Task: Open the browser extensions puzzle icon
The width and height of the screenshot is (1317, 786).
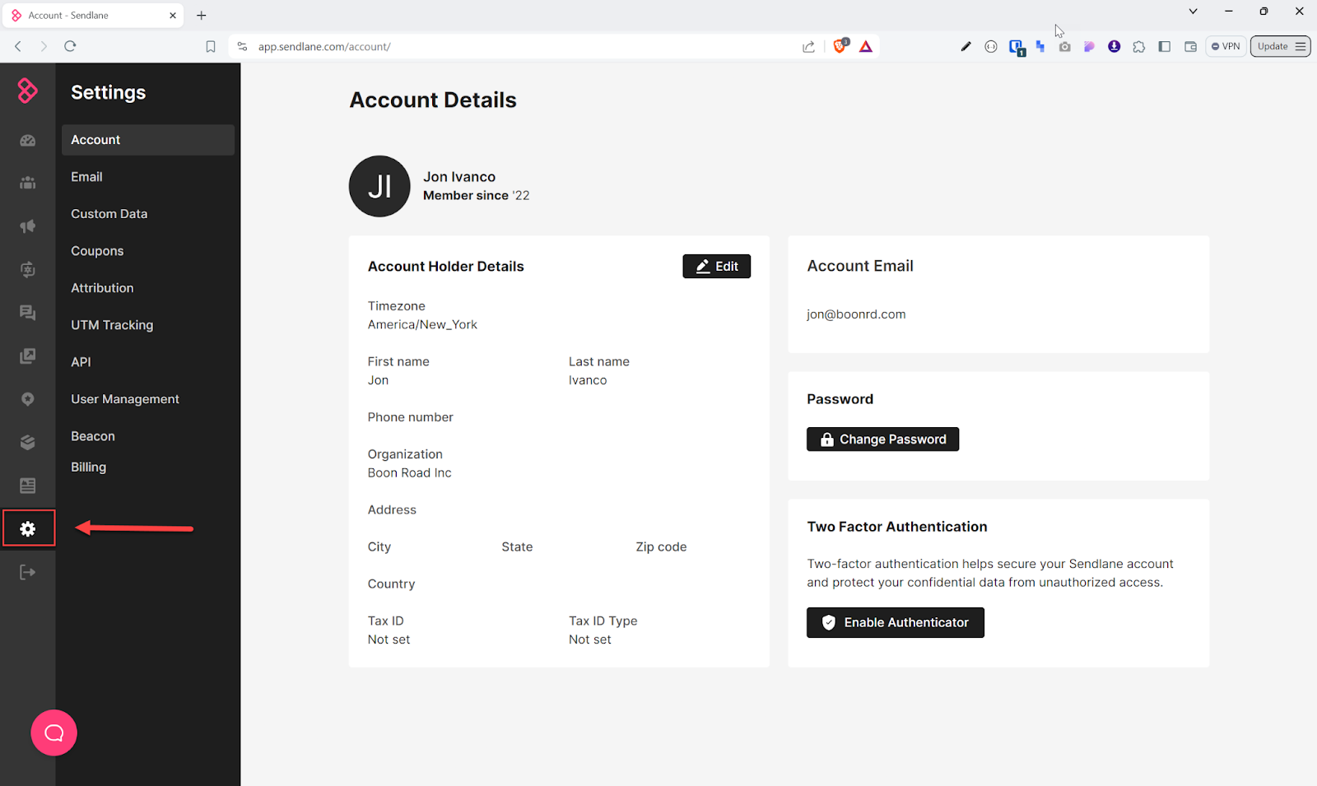Action: point(1139,47)
